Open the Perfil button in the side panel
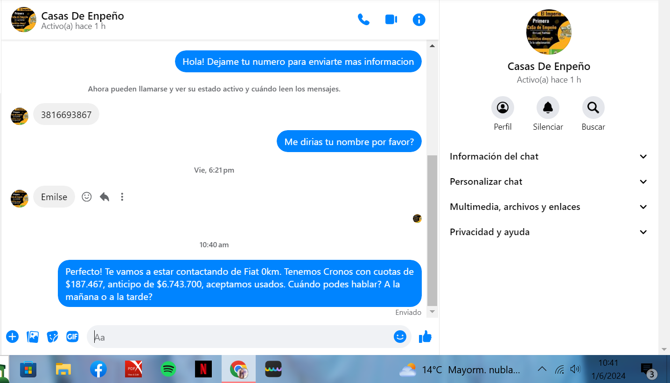This screenshot has width=670, height=383. tap(502, 108)
